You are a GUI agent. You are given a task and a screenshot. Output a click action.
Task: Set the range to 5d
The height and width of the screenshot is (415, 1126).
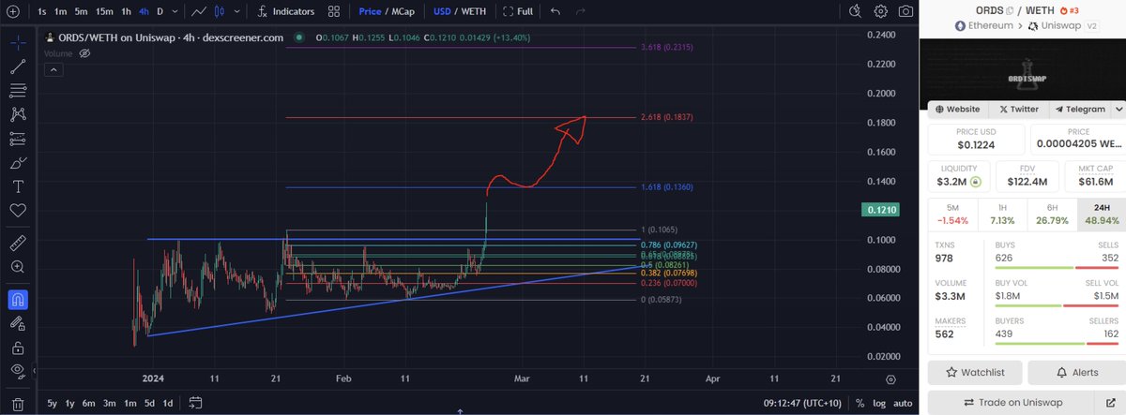148,403
